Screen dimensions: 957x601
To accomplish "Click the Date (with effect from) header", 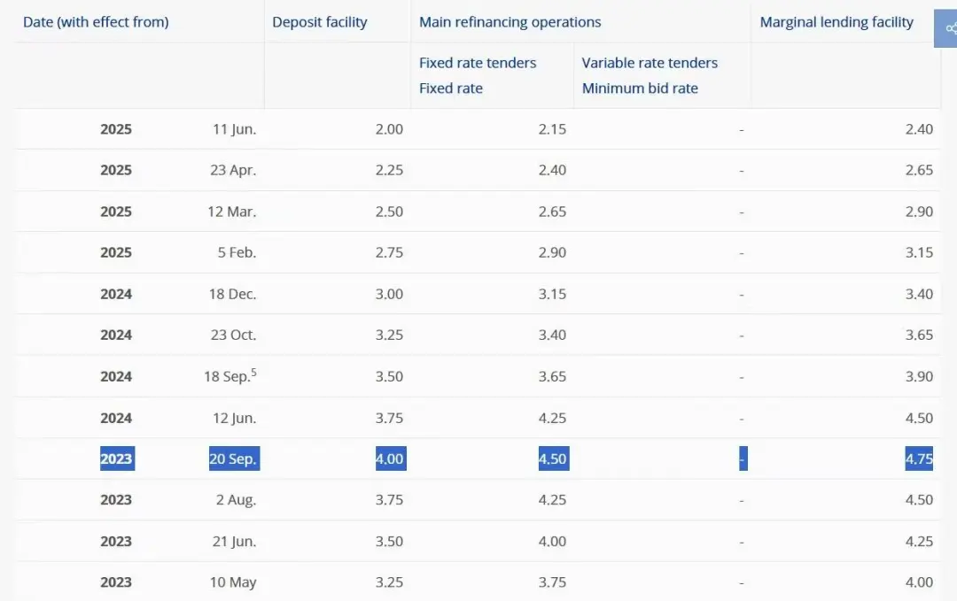I will click(x=96, y=22).
